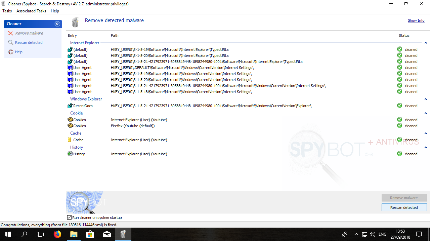The image size is (430, 241).
Task: Select Firefox (Youtube (default)) path text
Action: coord(133,126)
